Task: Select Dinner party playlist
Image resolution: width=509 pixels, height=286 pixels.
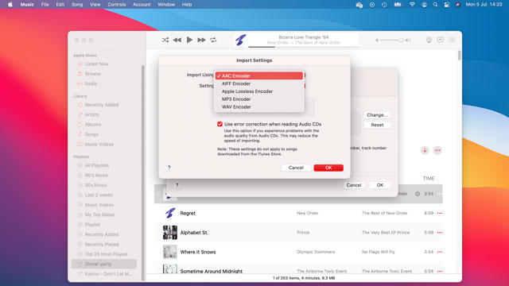Action: (x=104, y=264)
